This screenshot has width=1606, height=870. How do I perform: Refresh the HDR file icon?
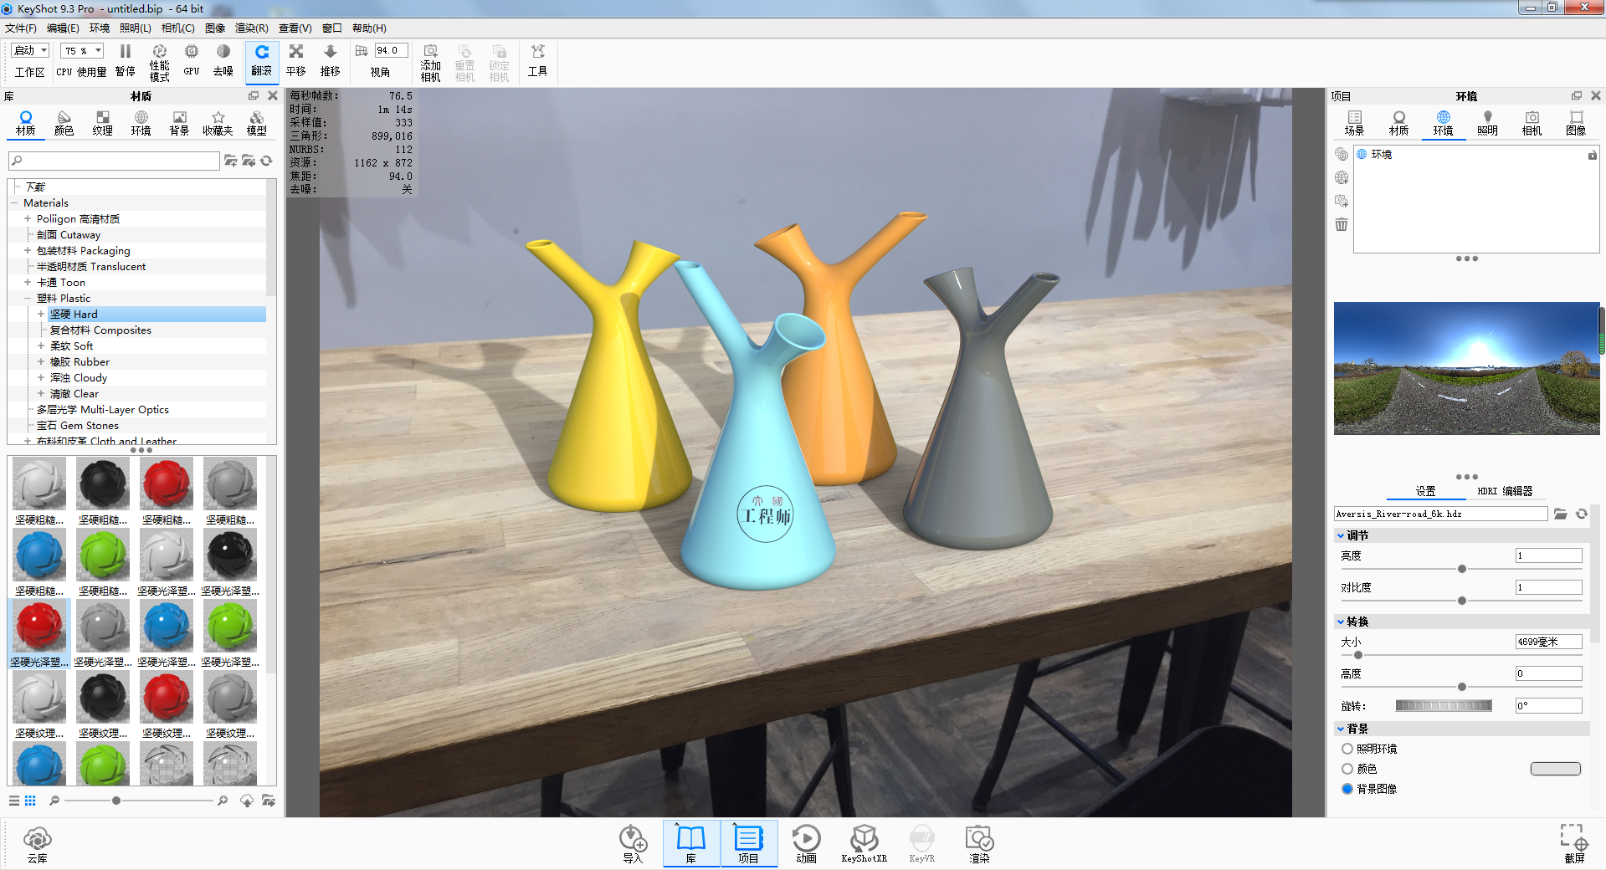coord(1582,514)
